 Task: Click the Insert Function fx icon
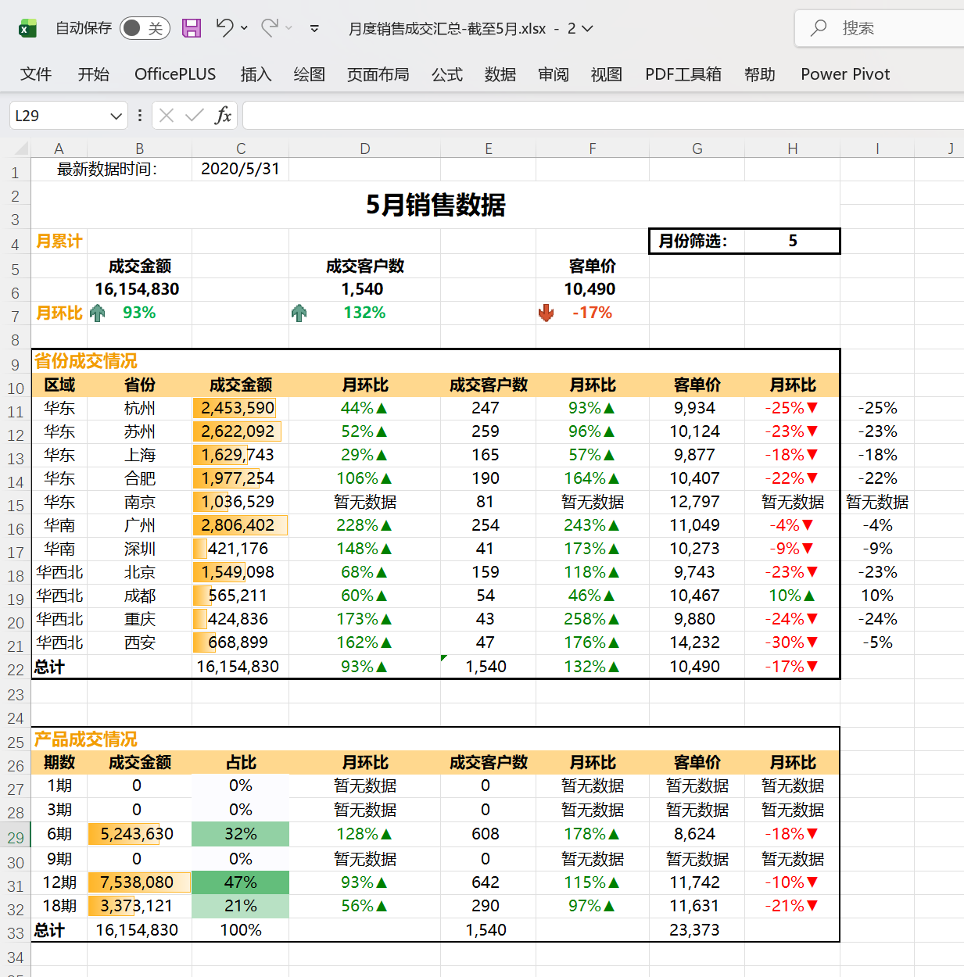click(x=224, y=115)
